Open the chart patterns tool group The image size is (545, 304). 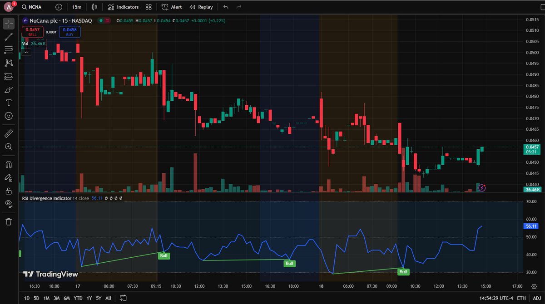click(x=8, y=63)
